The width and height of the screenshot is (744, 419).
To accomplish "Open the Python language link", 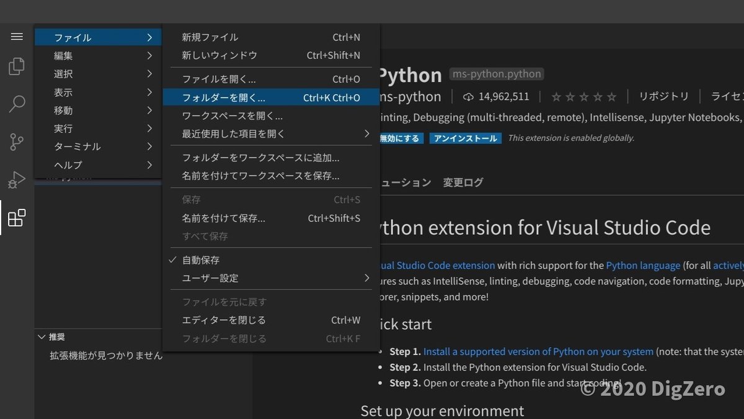I will click(x=643, y=265).
